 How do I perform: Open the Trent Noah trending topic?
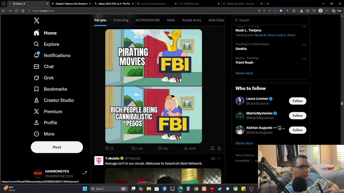[x=244, y=62]
